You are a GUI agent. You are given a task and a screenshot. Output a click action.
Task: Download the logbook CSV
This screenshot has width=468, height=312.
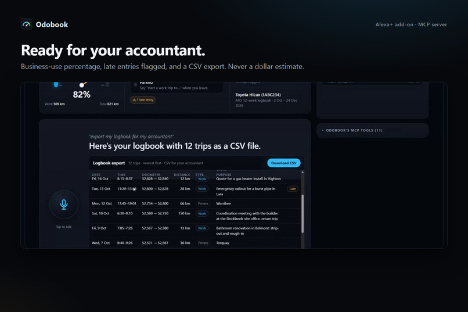pyautogui.click(x=283, y=163)
